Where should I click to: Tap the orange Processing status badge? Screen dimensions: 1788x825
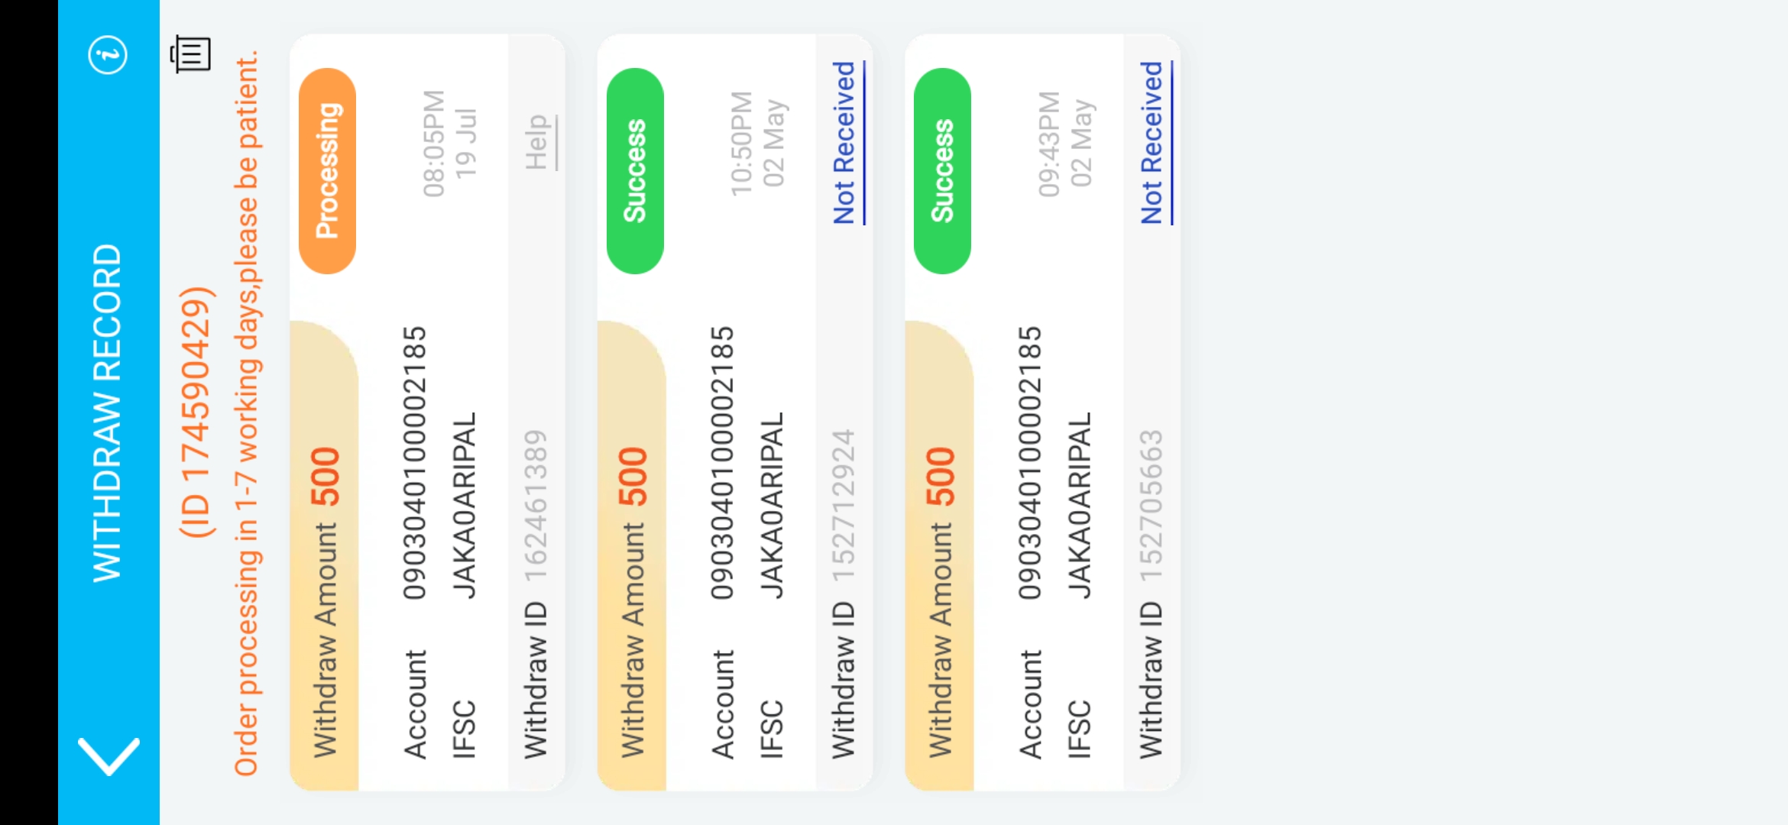[x=327, y=171]
